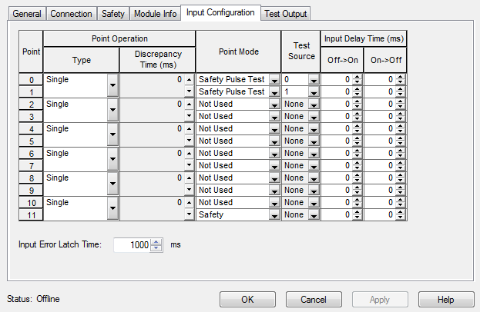Decrease Input Error Latch Time spinner down arrow

pos(156,248)
